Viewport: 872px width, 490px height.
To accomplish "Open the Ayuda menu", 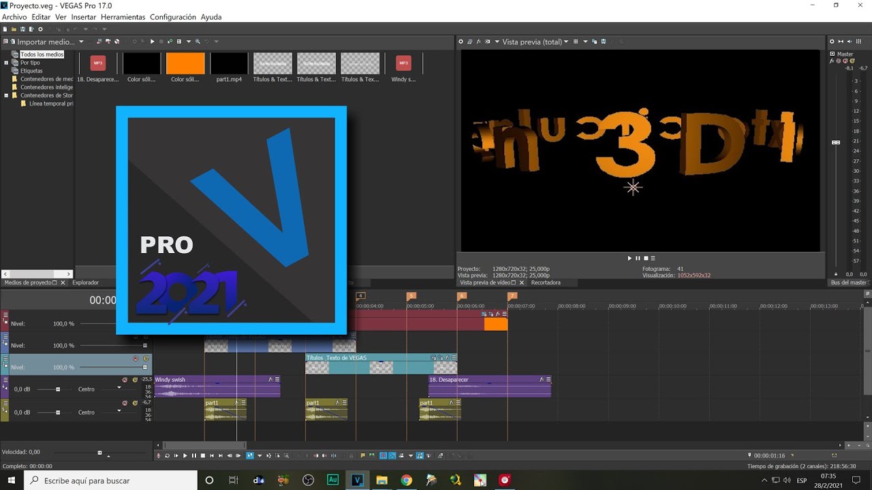I will (x=211, y=17).
